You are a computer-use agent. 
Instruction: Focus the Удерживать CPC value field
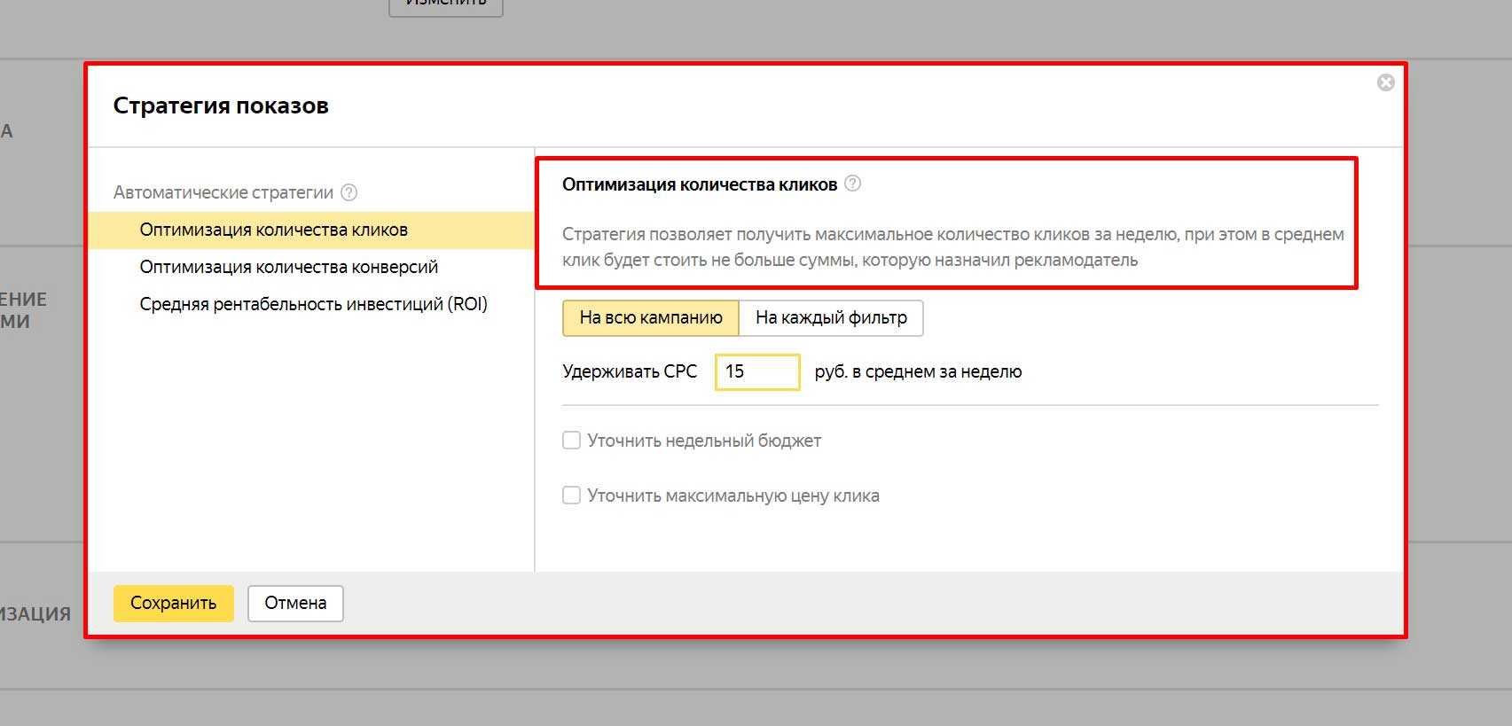[x=757, y=371]
